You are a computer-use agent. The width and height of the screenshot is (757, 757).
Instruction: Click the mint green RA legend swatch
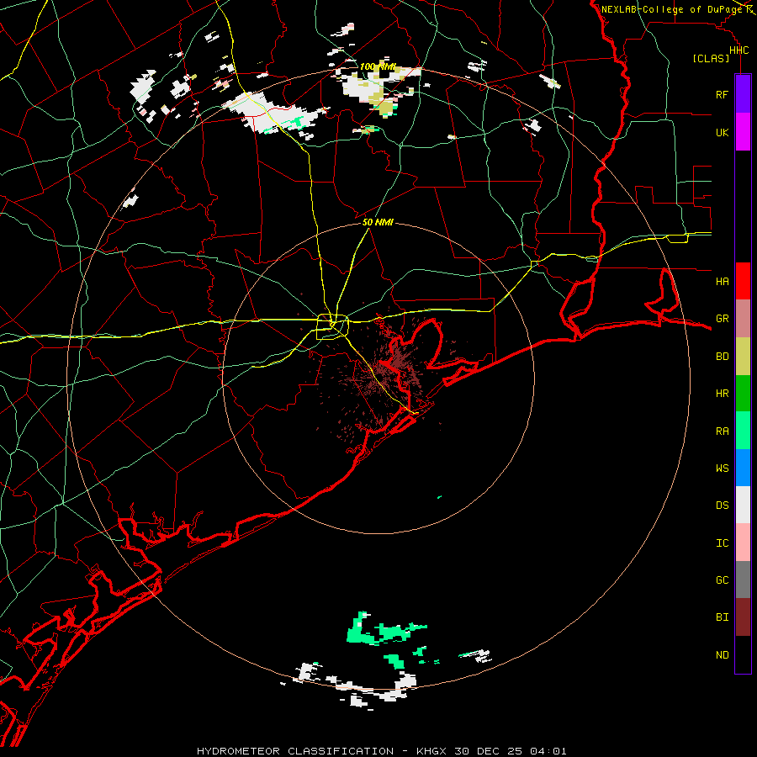tap(743, 431)
